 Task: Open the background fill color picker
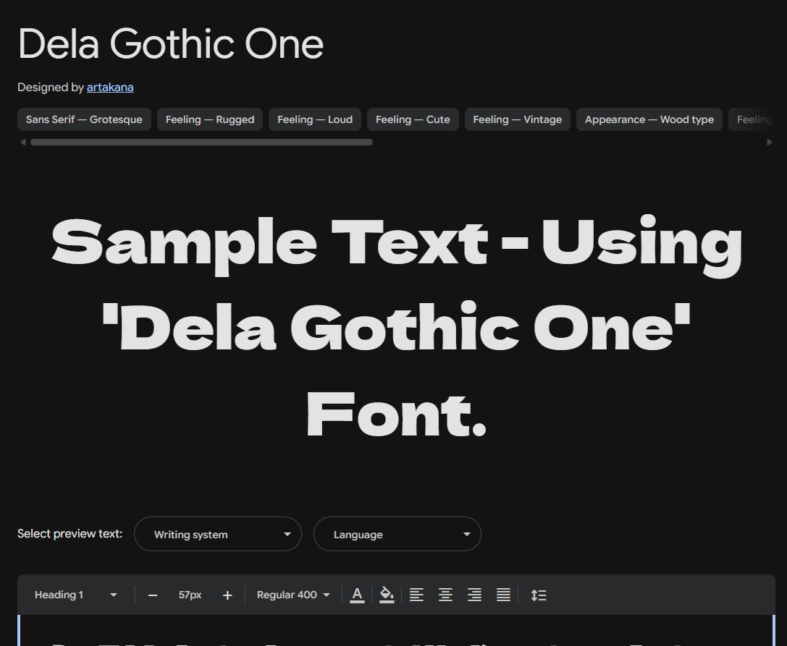[387, 595]
